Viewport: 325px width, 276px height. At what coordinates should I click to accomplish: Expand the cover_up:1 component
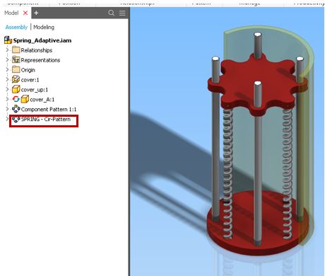(7, 89)
